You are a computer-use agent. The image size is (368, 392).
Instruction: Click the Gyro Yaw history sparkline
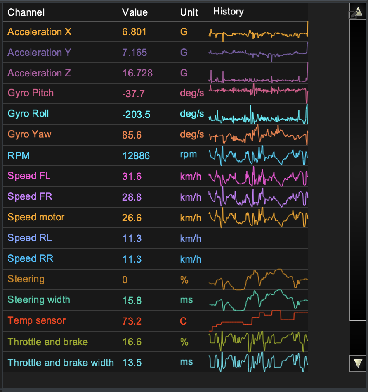pyautogui.click(x=258, y=134)
